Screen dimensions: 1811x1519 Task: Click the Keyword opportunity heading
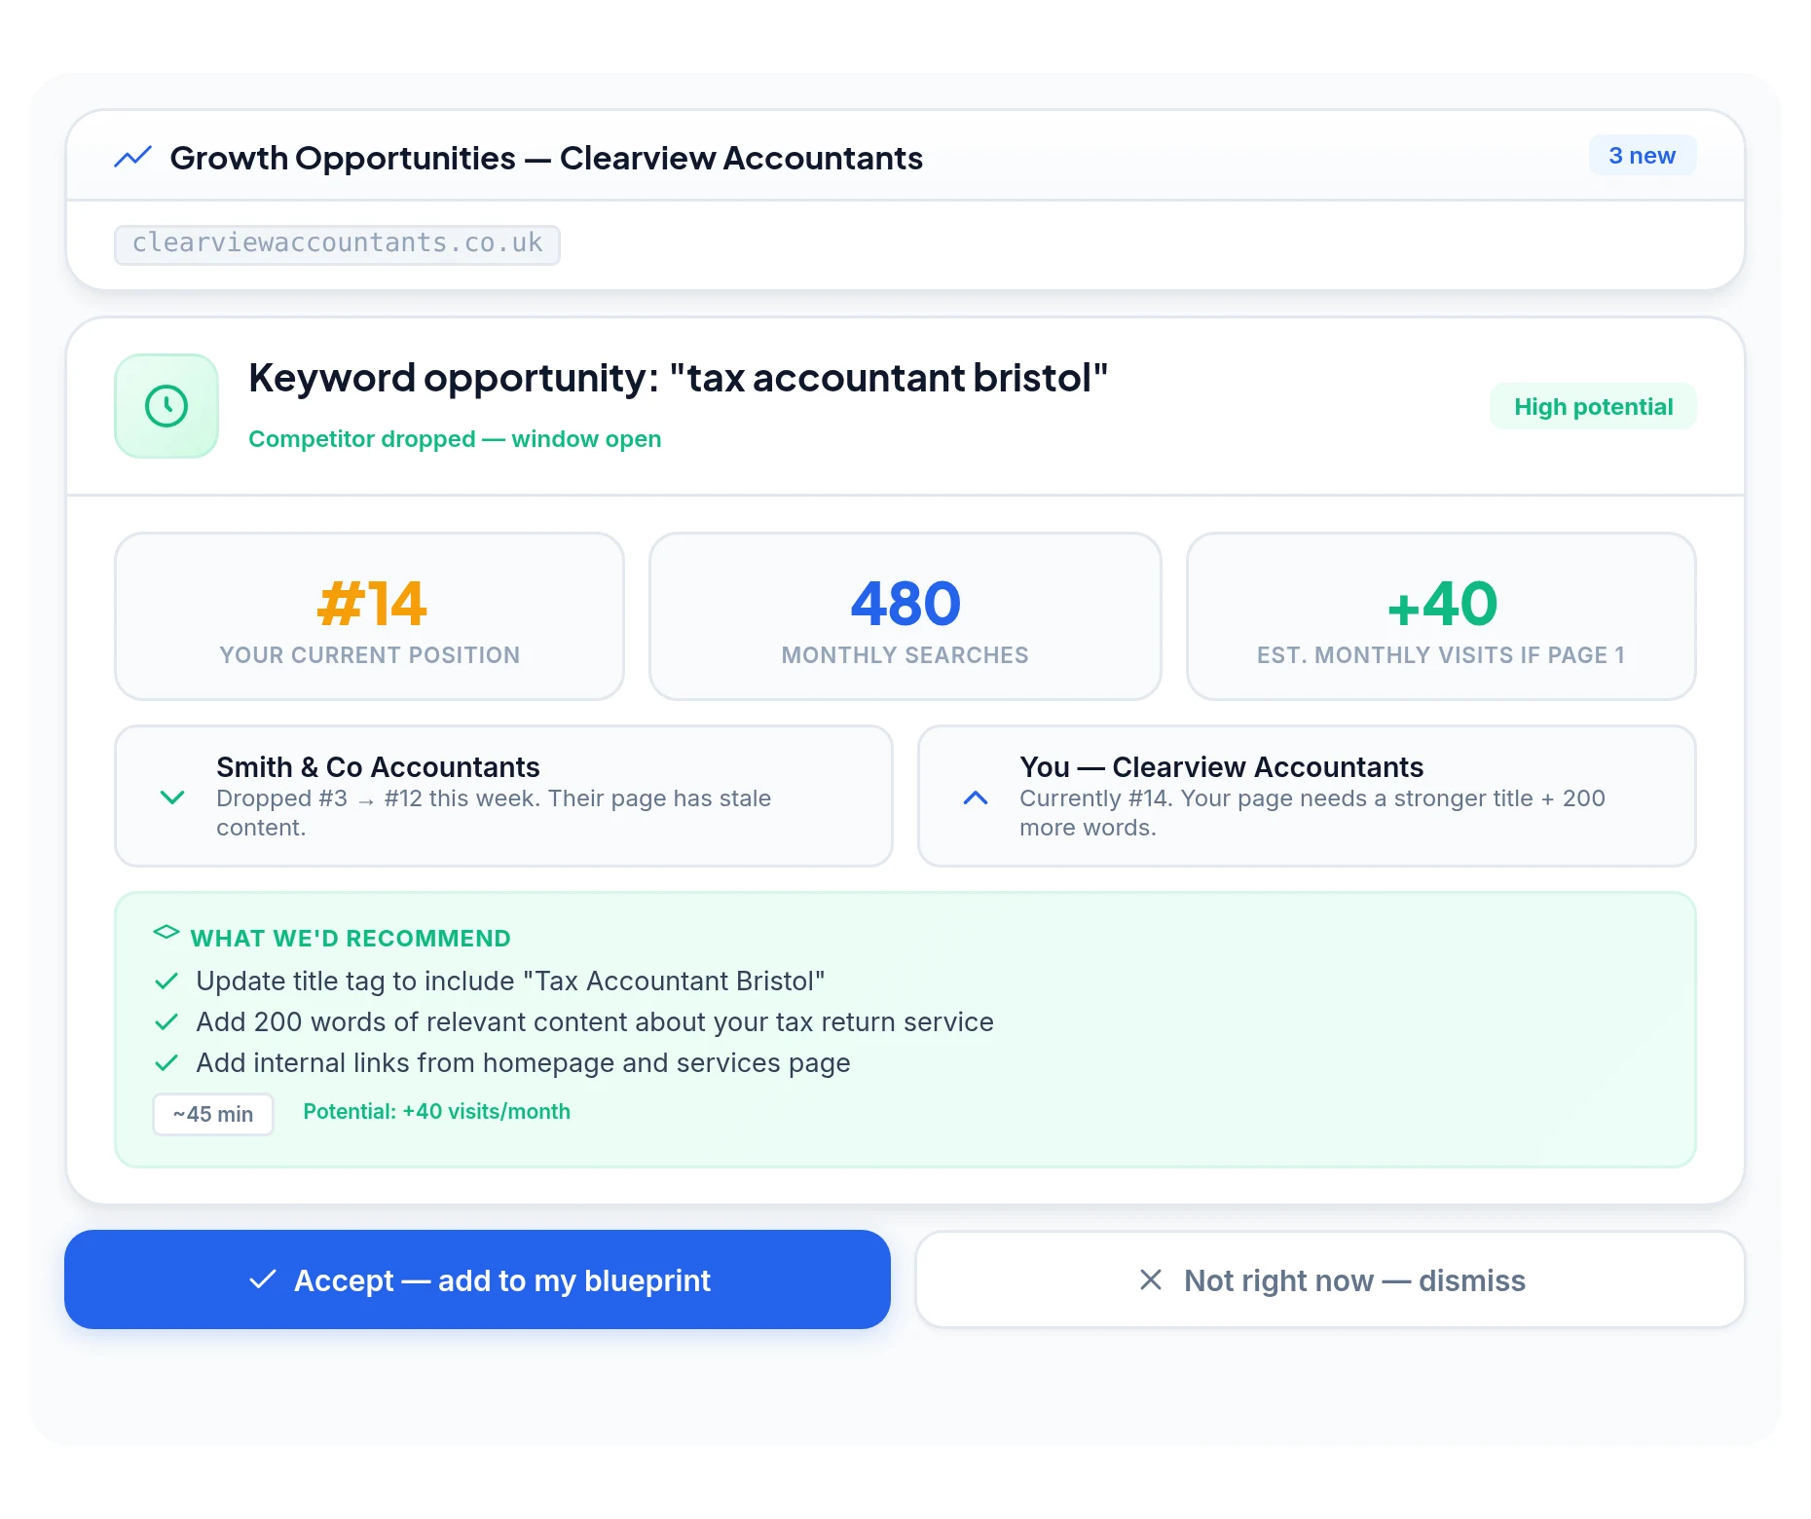click(679, 378)
